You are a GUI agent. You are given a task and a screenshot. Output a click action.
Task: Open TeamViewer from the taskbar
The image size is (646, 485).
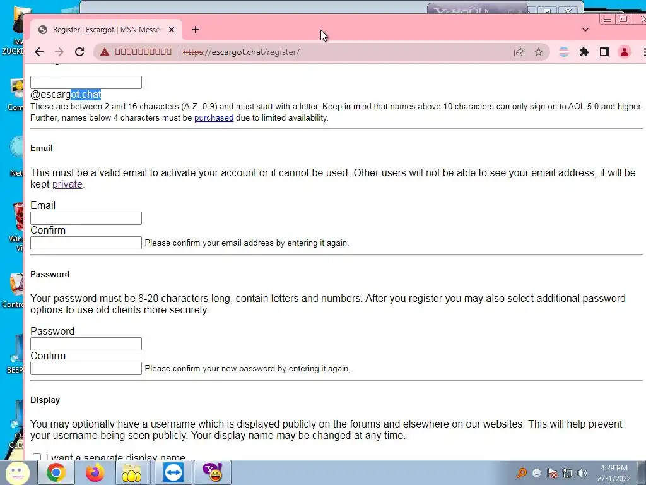pos(173,472)
